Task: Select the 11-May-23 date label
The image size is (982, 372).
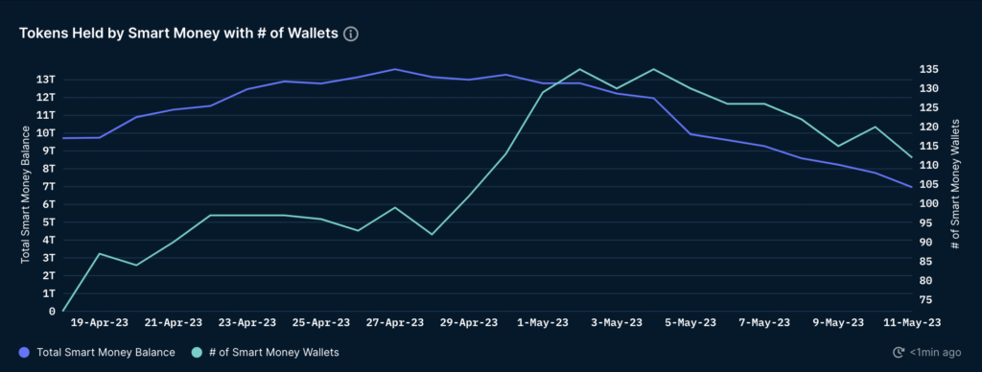Action: [911, 322]
